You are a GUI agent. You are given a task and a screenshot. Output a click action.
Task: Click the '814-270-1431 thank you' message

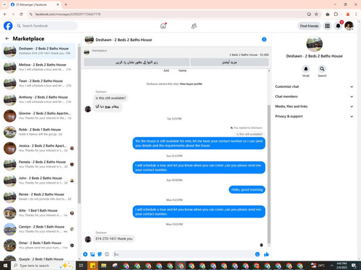[114, 239]
